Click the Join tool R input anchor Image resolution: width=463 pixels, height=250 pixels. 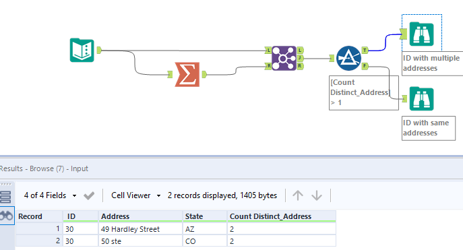pyautogui.click(x=268, y=66)
